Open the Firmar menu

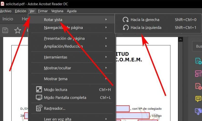click(43, 11)
